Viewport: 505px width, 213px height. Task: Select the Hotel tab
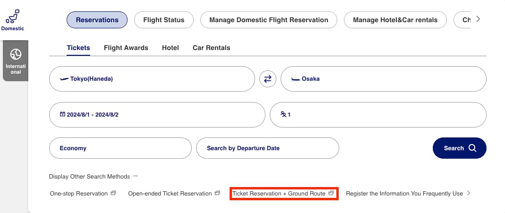[x=170, y=48]
